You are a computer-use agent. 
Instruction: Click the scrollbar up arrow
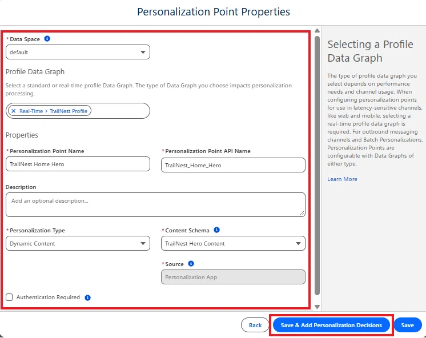(317, 31)
